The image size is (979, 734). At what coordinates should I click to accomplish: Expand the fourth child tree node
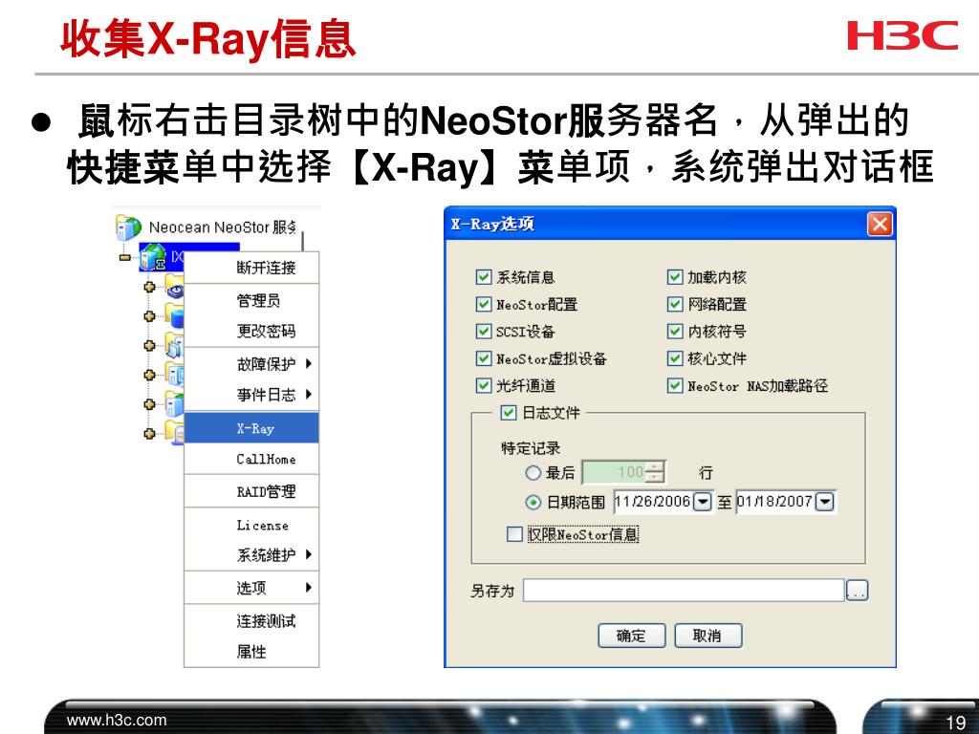[x=148, y=375]
